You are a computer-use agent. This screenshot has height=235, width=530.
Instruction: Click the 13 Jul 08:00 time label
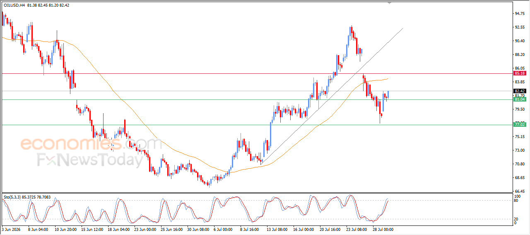click(x=277, y=229)
